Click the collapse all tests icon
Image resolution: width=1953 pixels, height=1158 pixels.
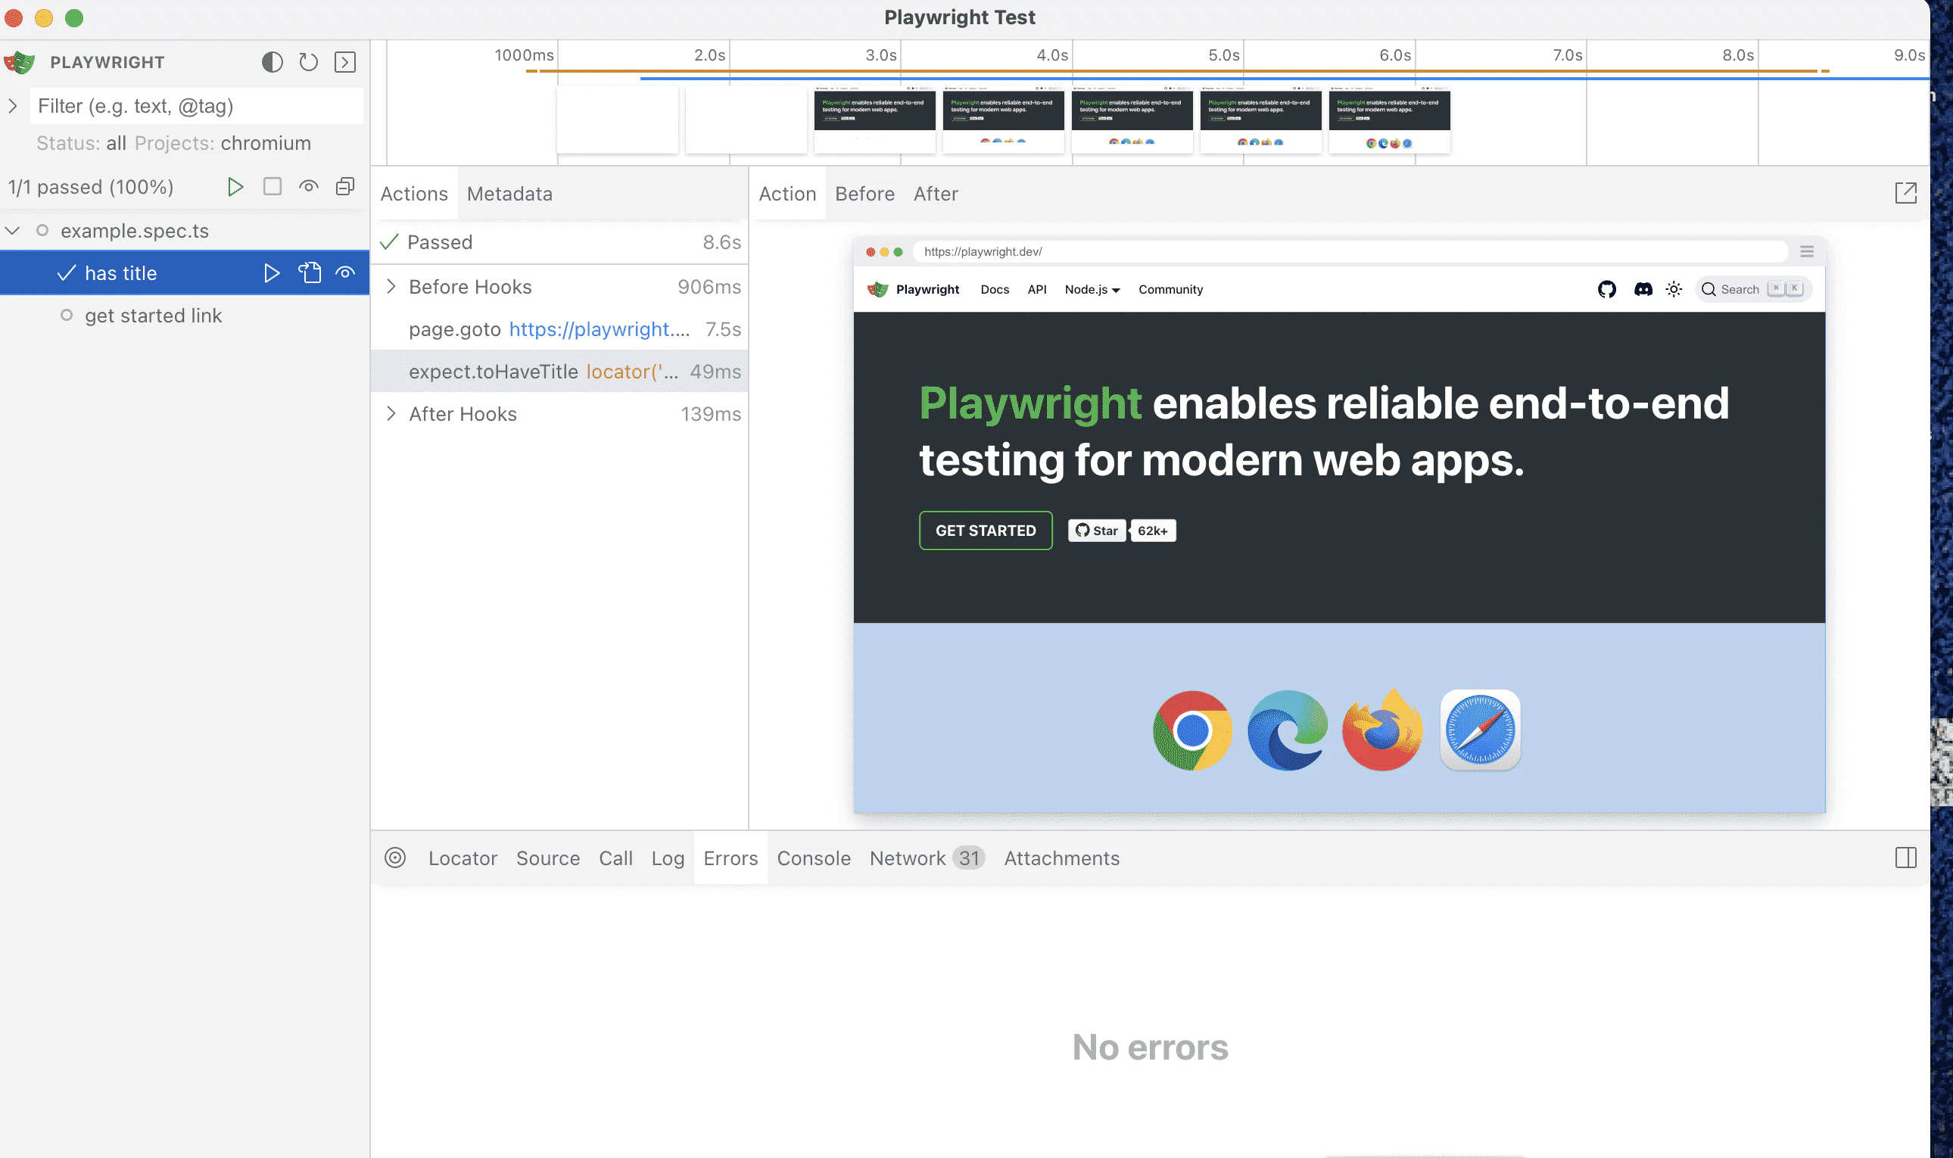click(x=345, y=186)
